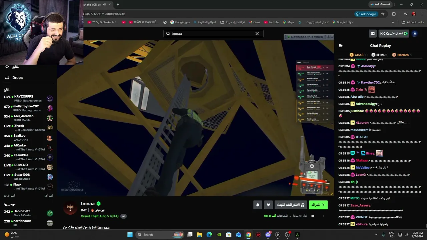Open Microsoft Edge from taskbar
Viewport: 427px width, 240px height.
coord(209,235)
